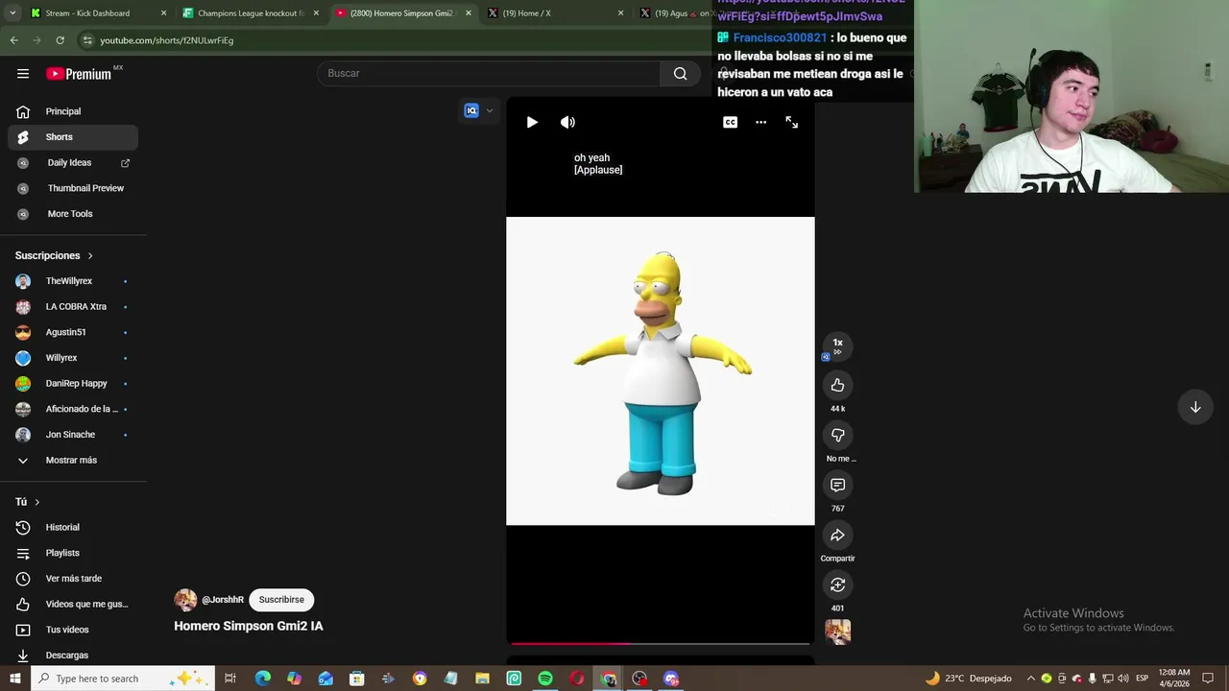
Task: Open the short's audio source thumbnail
Action: [837, 631]
